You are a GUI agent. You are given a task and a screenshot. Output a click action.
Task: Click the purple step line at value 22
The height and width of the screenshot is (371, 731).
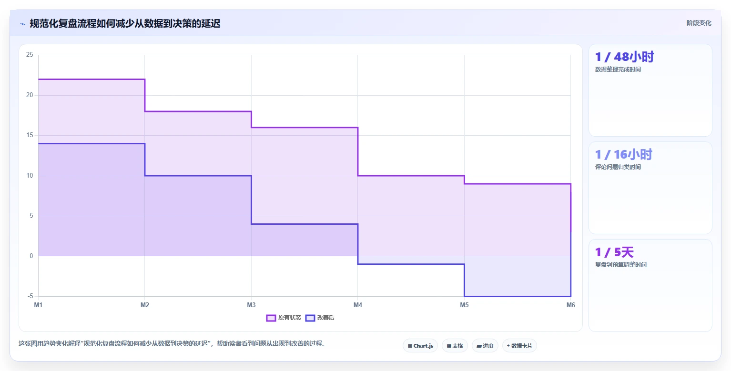[91, 79]
